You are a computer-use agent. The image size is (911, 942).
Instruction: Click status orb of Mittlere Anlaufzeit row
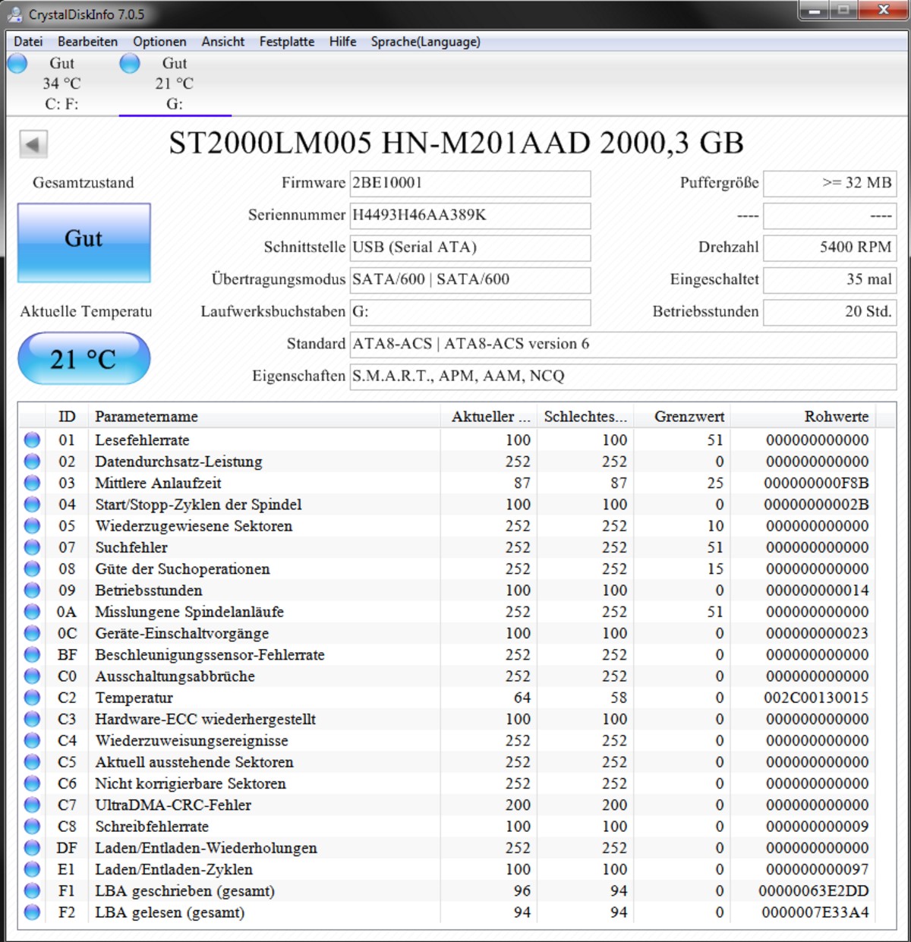(32, 483)
